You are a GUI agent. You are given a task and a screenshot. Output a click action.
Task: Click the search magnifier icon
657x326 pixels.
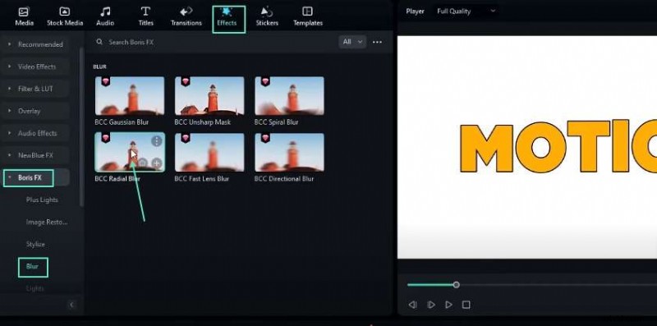[99, 42]
